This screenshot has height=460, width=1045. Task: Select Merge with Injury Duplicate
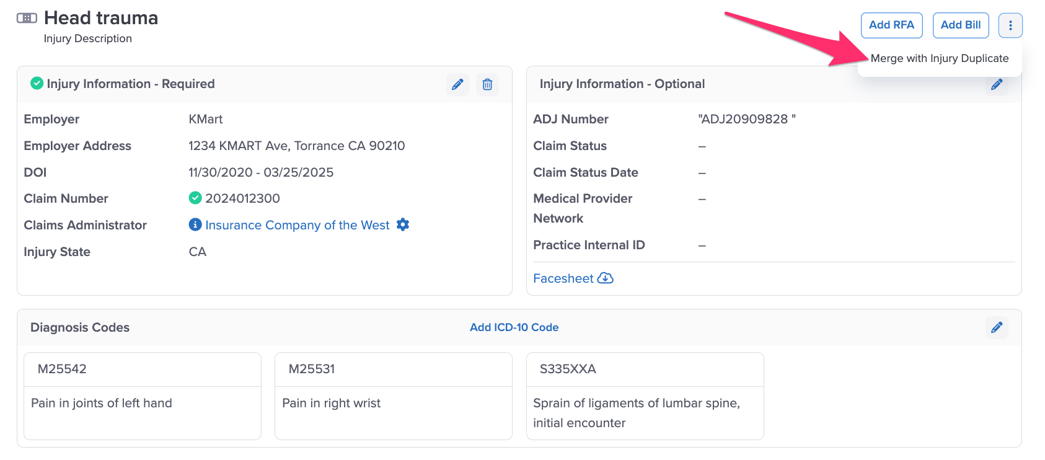point(940,58)
